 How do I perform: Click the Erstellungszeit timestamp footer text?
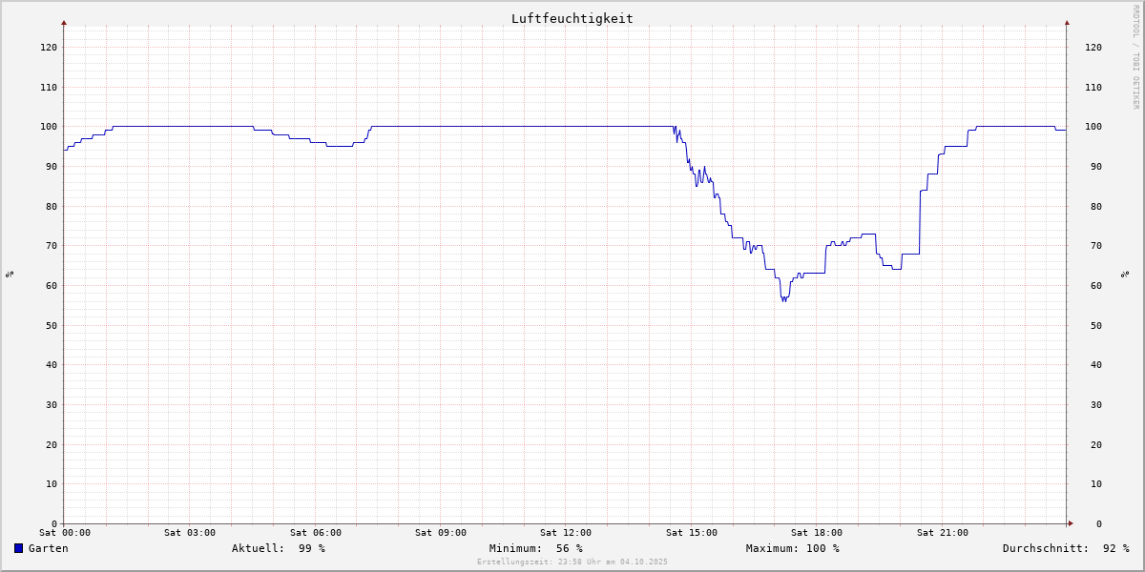click(572, 562)
